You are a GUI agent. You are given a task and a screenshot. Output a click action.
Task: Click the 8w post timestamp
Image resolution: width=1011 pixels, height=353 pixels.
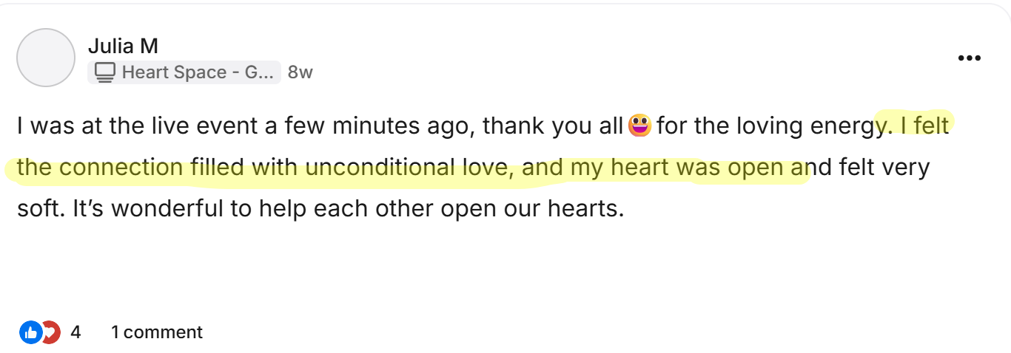click(x=300, y=72)
